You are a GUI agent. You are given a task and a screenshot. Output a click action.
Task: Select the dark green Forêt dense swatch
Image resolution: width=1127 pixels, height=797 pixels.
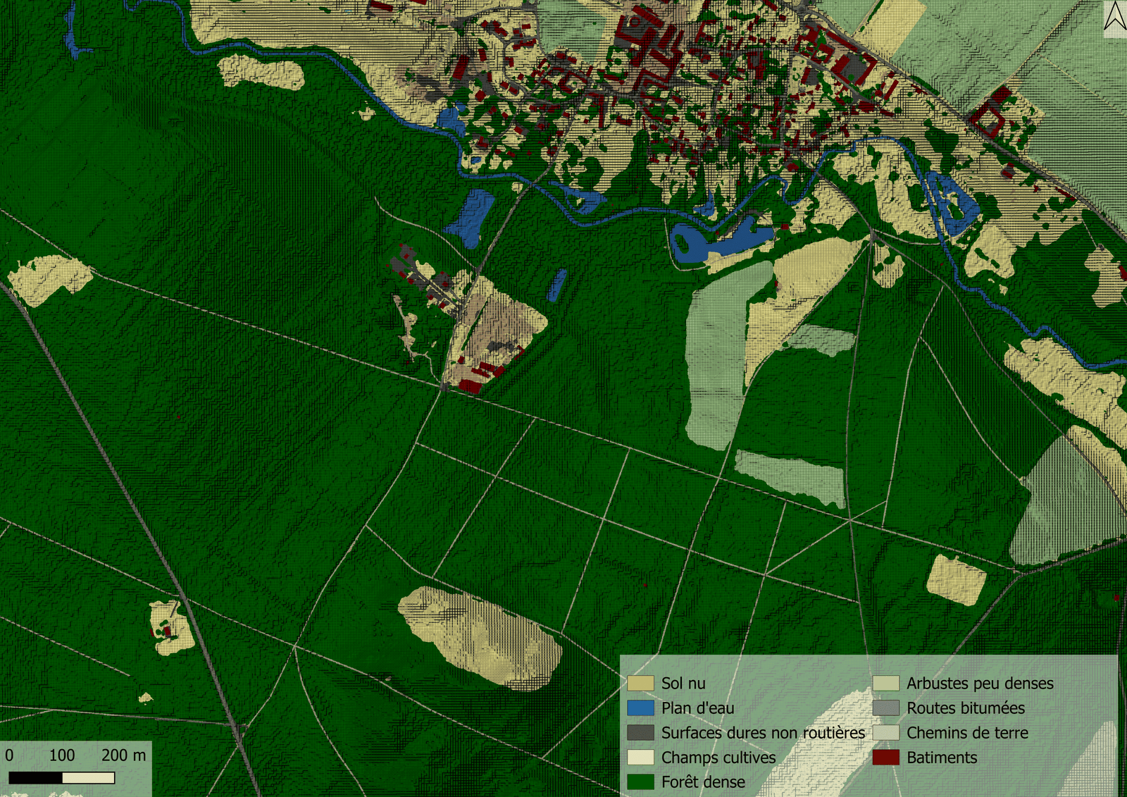pos(640,781)
